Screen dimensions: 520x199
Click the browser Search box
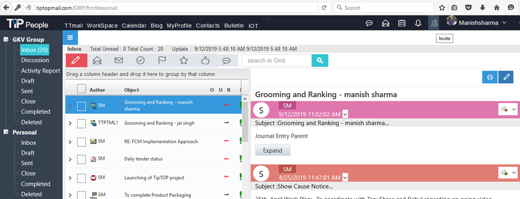tap(384, 7)
